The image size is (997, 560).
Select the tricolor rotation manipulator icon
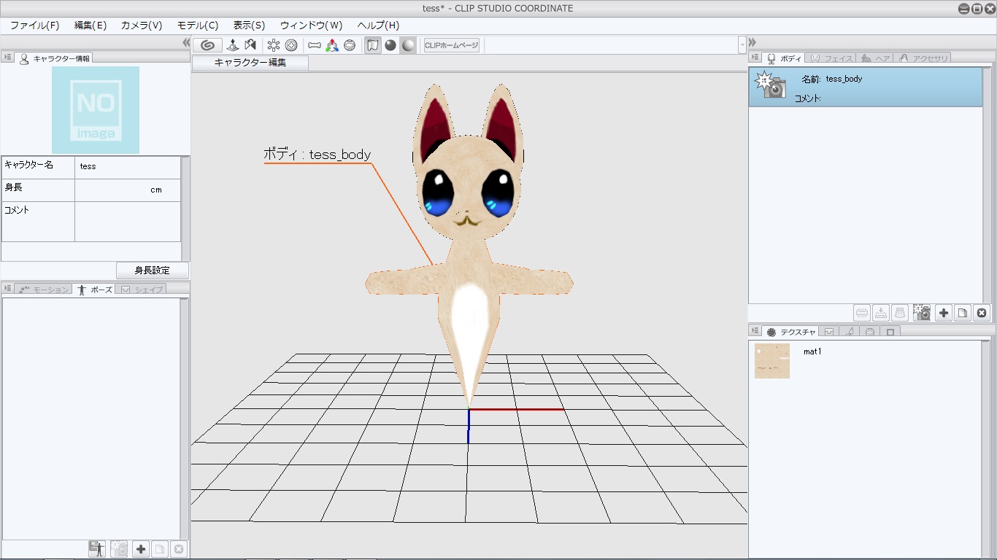[332, 45]
